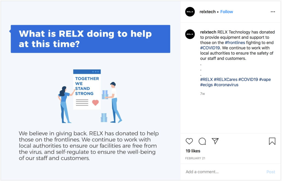Share the post using the paper plane icon

point(215,141)
